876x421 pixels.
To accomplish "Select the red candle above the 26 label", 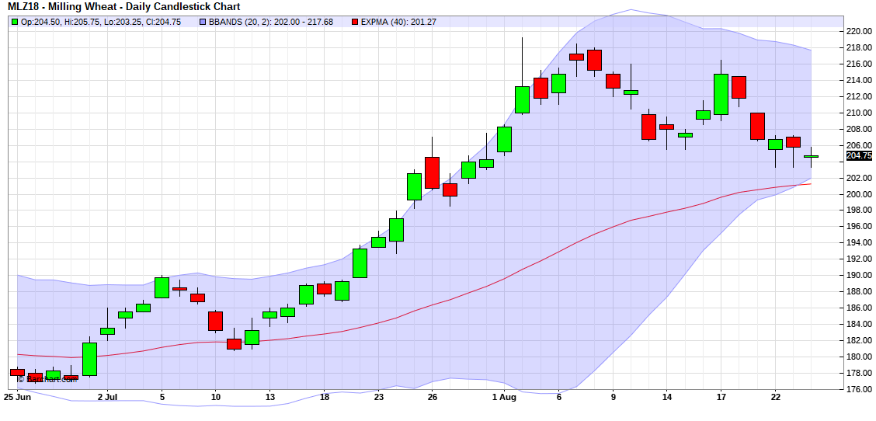I will coord(432,172).
